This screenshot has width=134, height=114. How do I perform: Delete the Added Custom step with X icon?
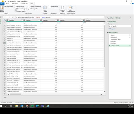click(109, 46)
